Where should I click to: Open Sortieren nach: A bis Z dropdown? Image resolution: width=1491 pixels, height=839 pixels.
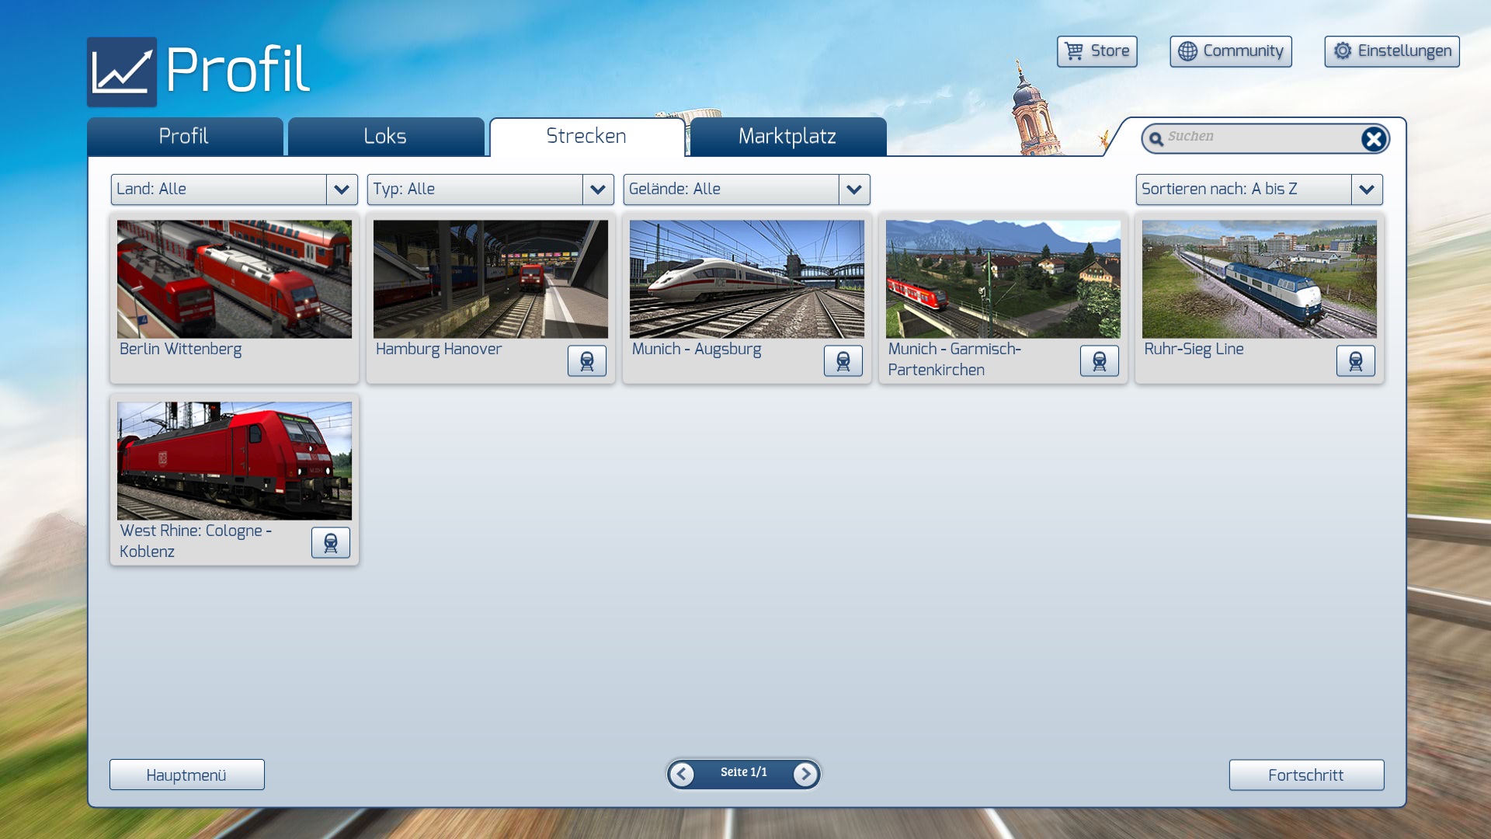(1366, 190)
